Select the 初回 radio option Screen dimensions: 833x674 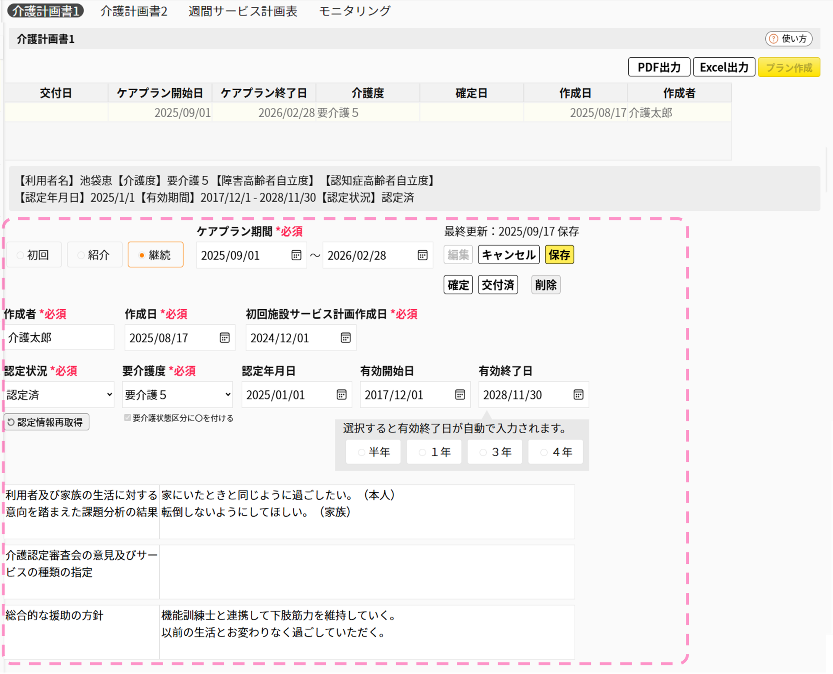point(20,255)
